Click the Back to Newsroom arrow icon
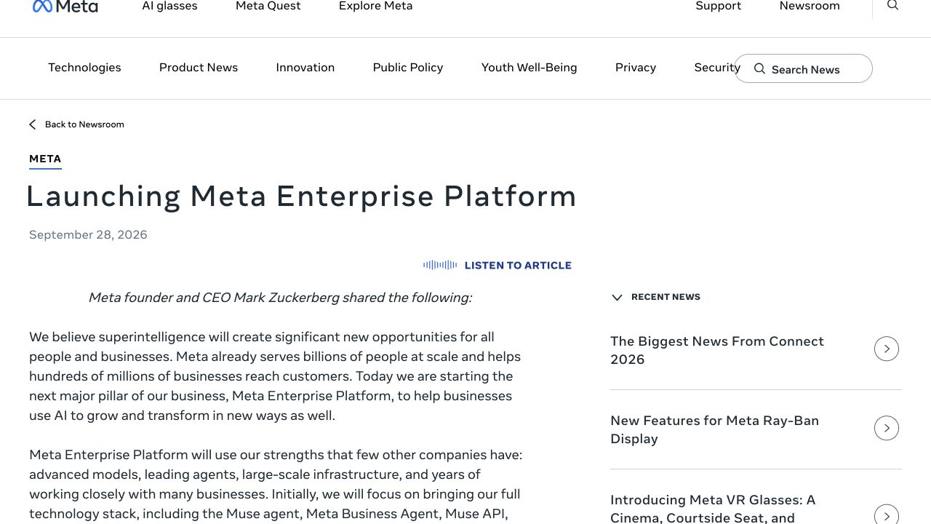The width and height of the screenshot is (931, 524). pos(32,124)
